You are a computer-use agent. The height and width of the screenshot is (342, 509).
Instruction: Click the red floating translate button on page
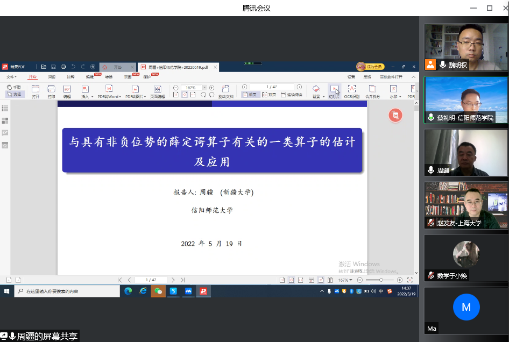tap(395, 115)
